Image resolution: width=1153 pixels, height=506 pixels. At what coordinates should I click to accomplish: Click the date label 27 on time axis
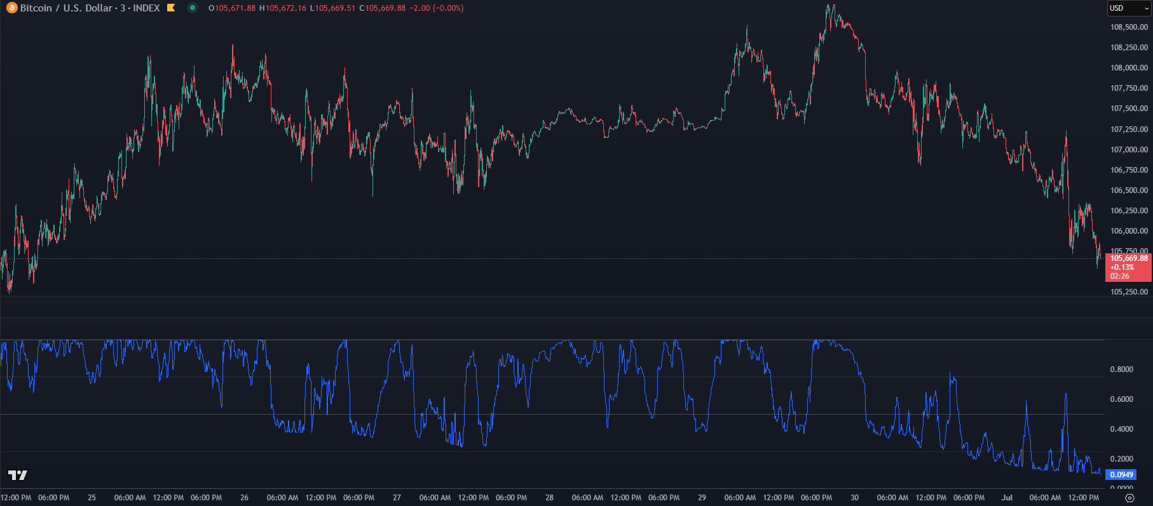[397, 498]
